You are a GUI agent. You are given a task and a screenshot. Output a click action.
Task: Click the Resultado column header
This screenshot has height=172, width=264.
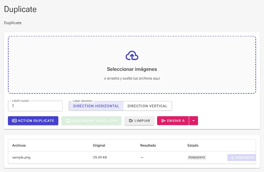coord(148,145)
